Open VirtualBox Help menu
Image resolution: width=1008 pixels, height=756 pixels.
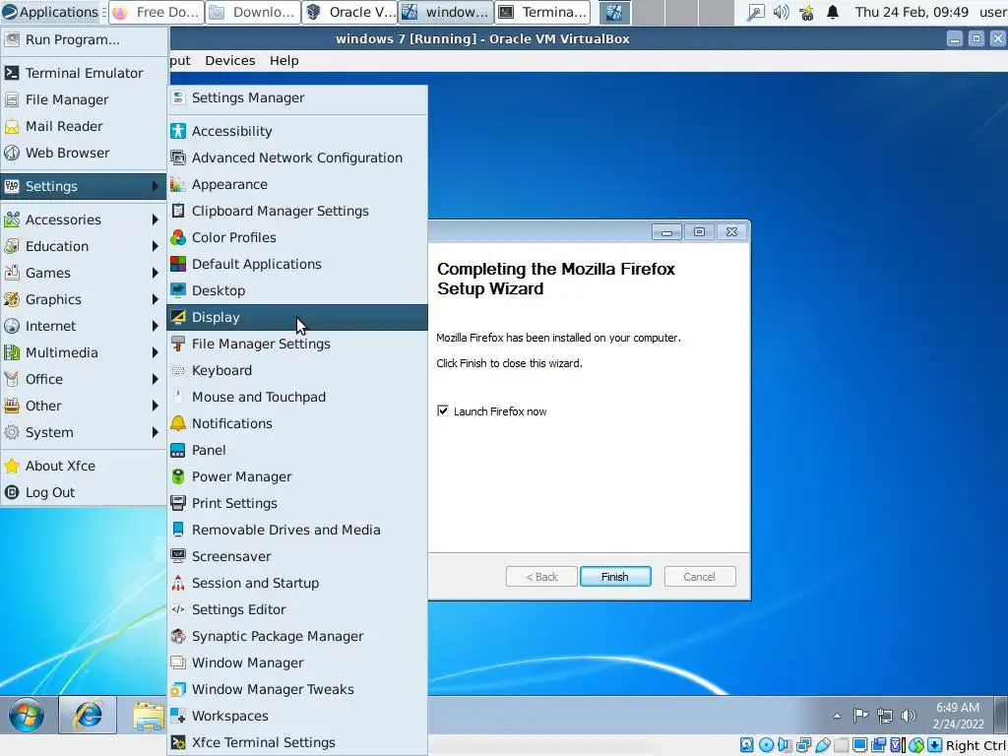coord(284,60)
